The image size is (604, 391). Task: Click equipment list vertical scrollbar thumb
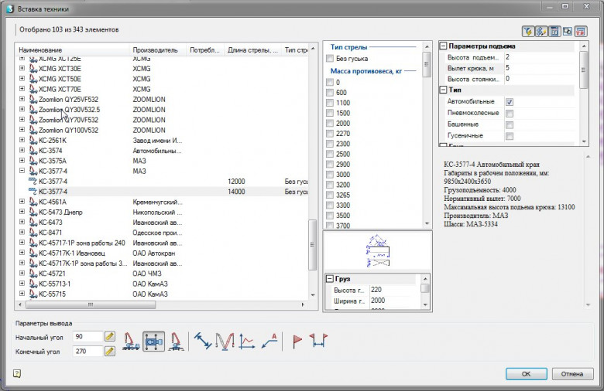pyautogui.click(x=313, y=245)
